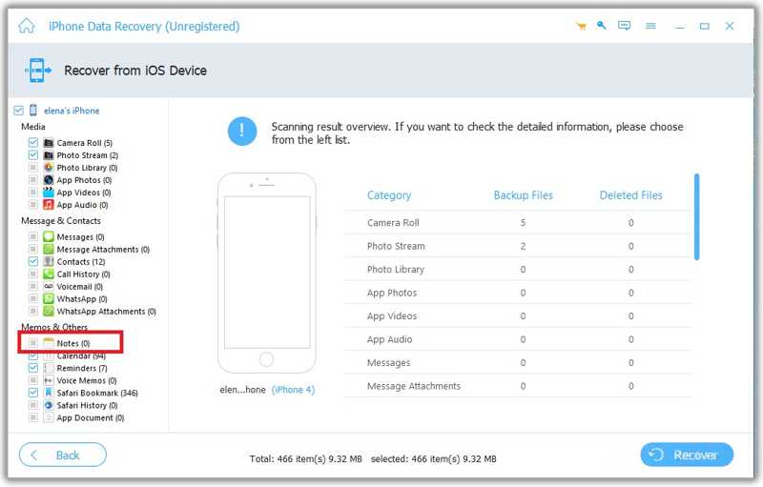763x487 pixels.
Task: Open the shopping cart purchase icon
Action: 581,26
